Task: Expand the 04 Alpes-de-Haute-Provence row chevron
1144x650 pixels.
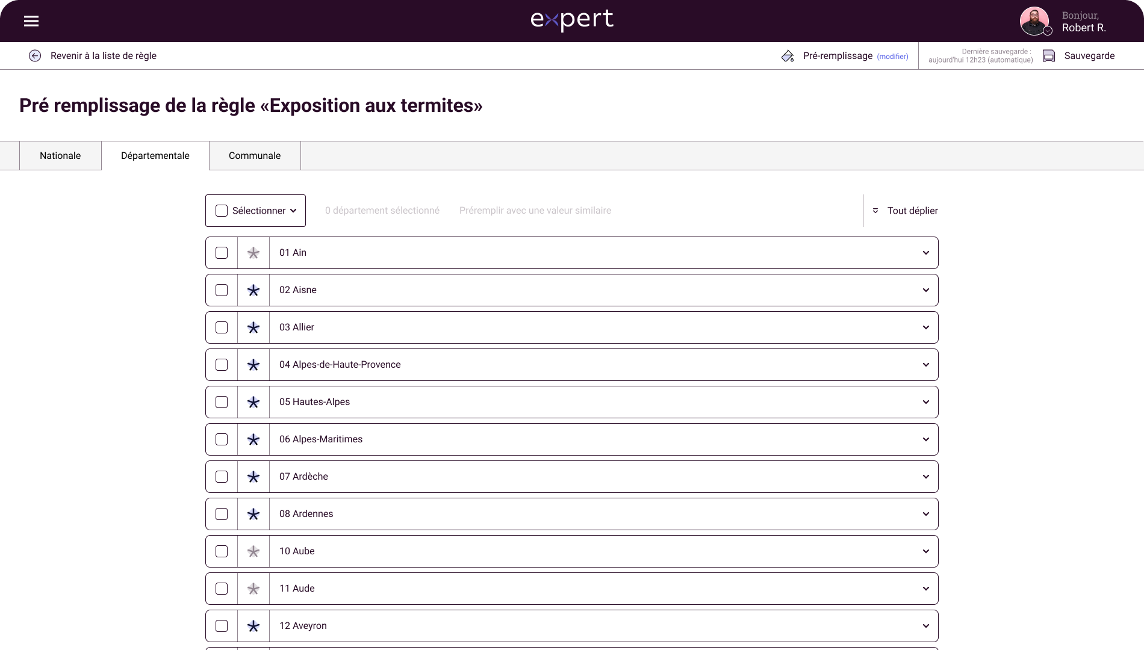Action: [x=926, y=365]
